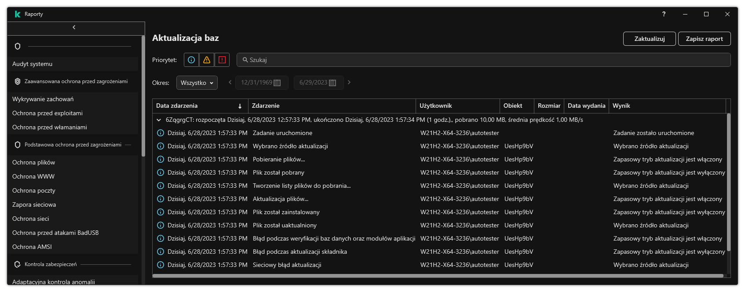Screen dimensions: 745x292
Task: Collapse the 6ZqgrgCT task group row
Action: 159,120
